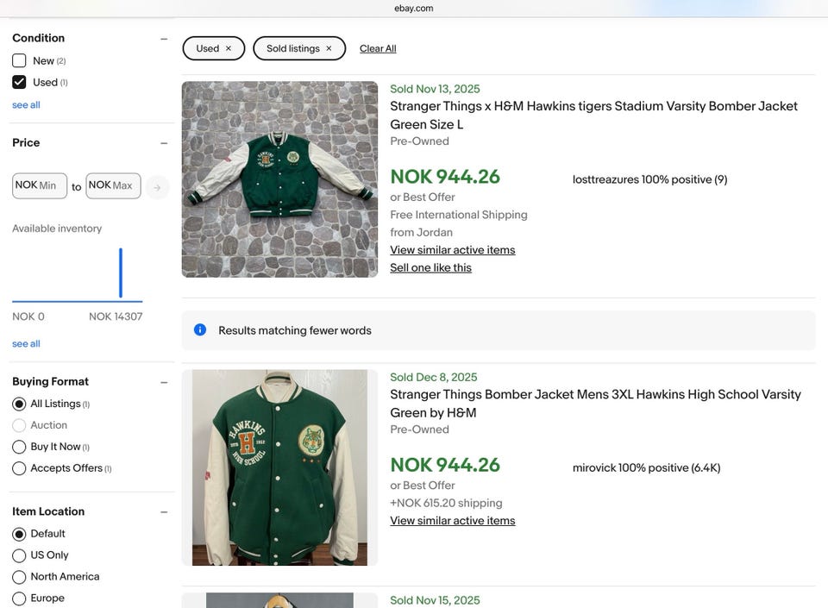Click the info icon beside fewer words notice
The width and height of the screenshot is (828, 608).
click(x=200, y=330)
